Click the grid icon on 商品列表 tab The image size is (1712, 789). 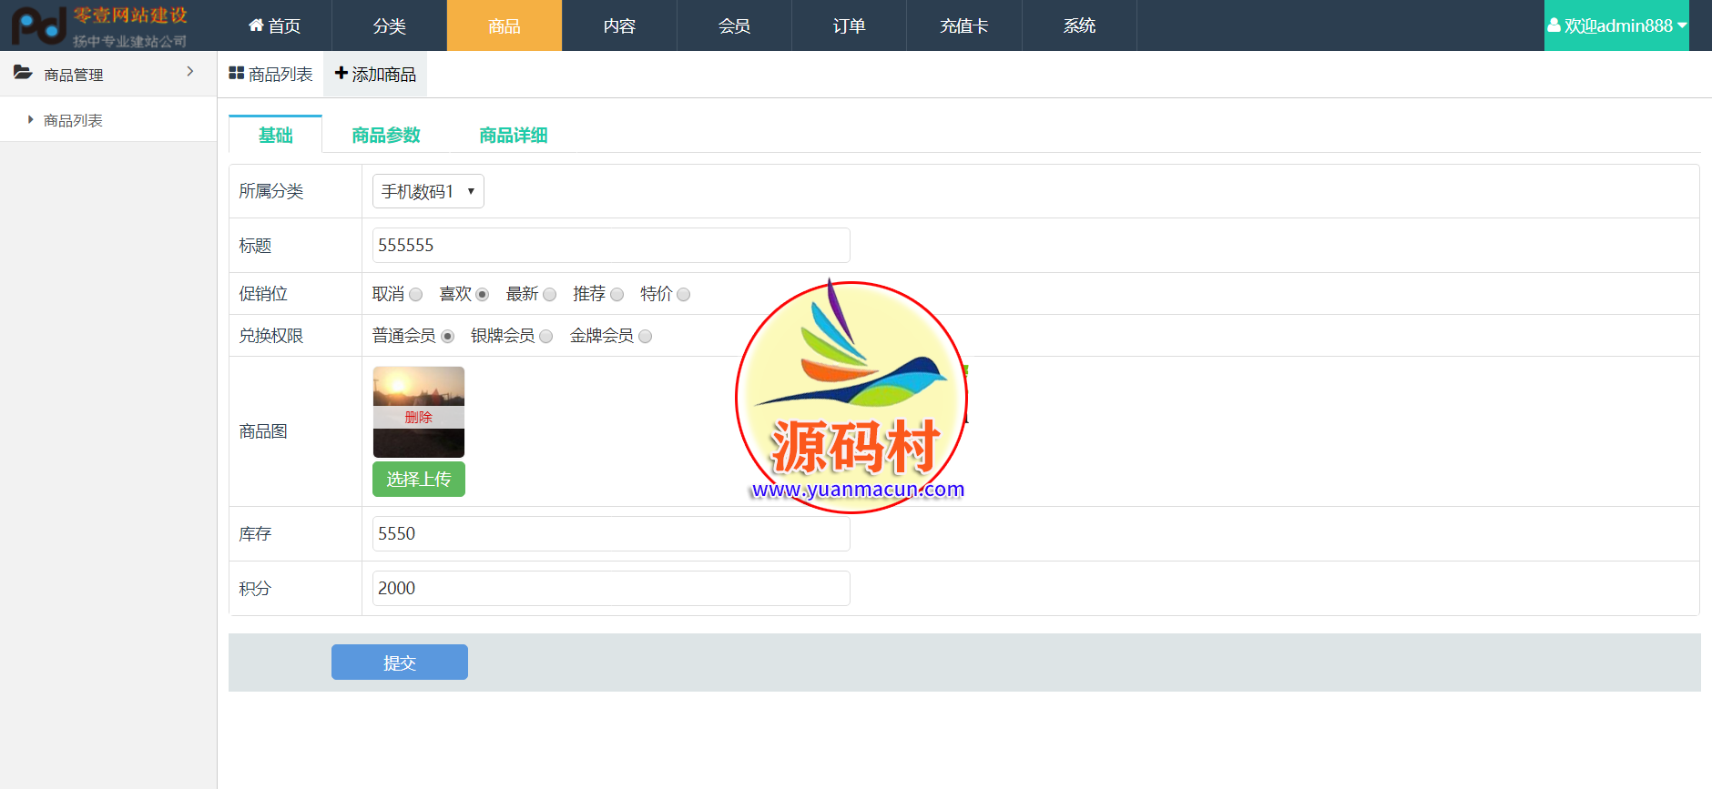pyautogui.click(x=237, y=73)
